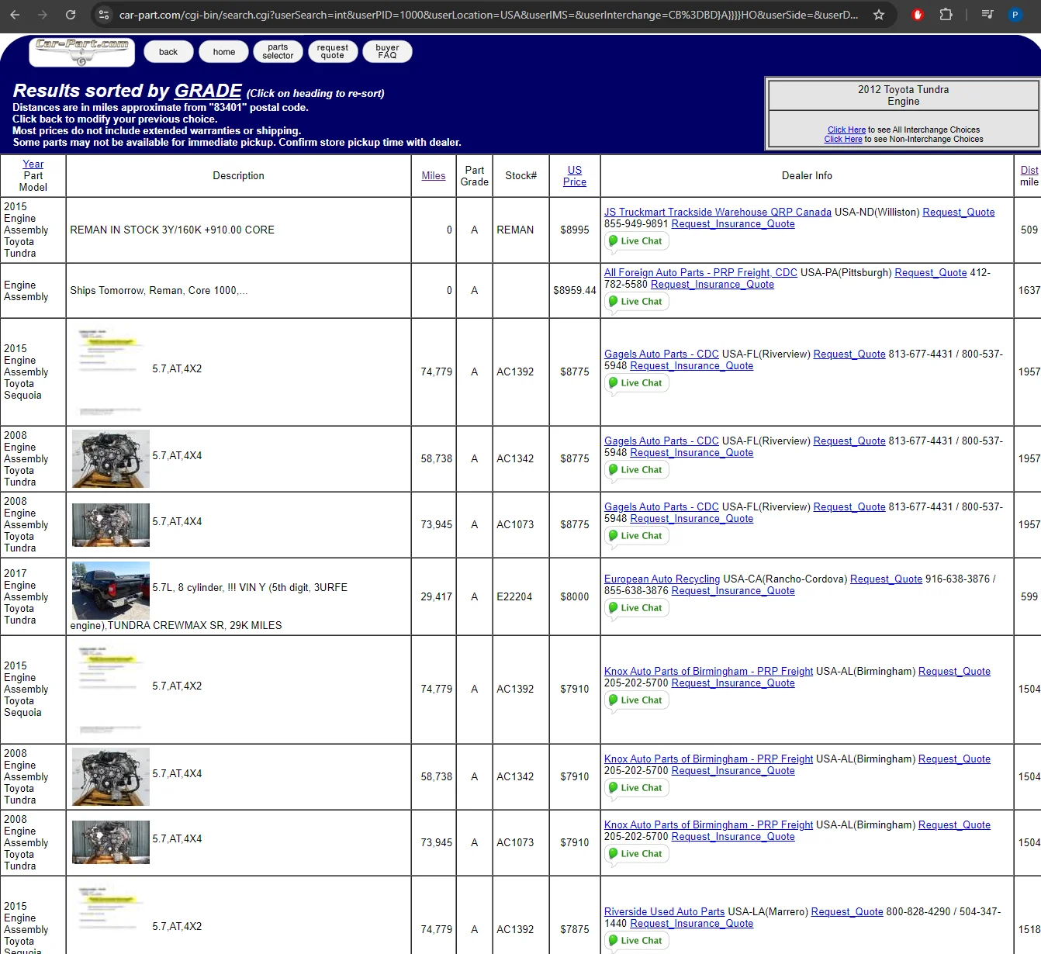Viewport: 1041px width, 954px height.
Task: Open the Chrome profile avatar
Action: (1015, 15)
